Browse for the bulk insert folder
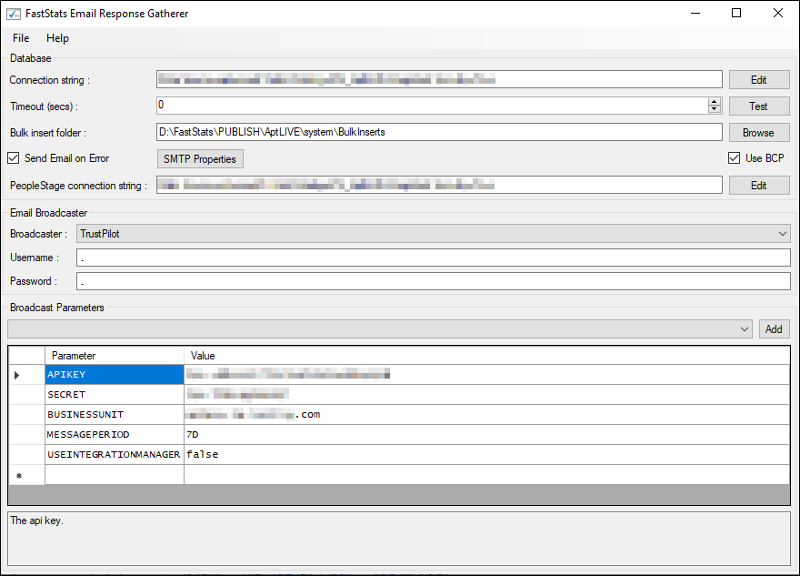The image size is (800, 576). pyautogui.click(x=759, y=133)
